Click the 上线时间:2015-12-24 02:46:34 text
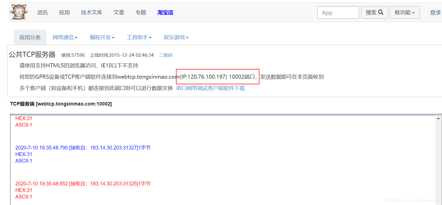This screenshot has height=205, width=442. point(122,55)
